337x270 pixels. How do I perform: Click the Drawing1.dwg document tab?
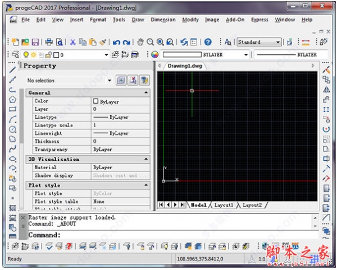click(x=184, y=66)
